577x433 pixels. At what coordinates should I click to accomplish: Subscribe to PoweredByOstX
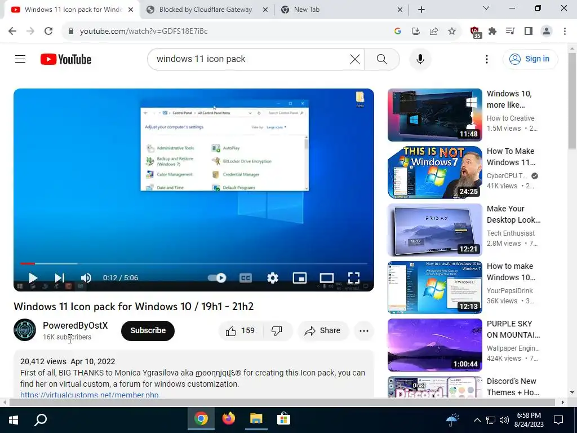148,330
